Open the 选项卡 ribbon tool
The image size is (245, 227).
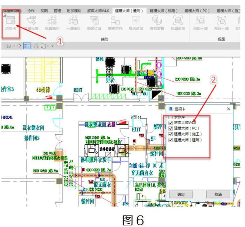tap(11, 23)
